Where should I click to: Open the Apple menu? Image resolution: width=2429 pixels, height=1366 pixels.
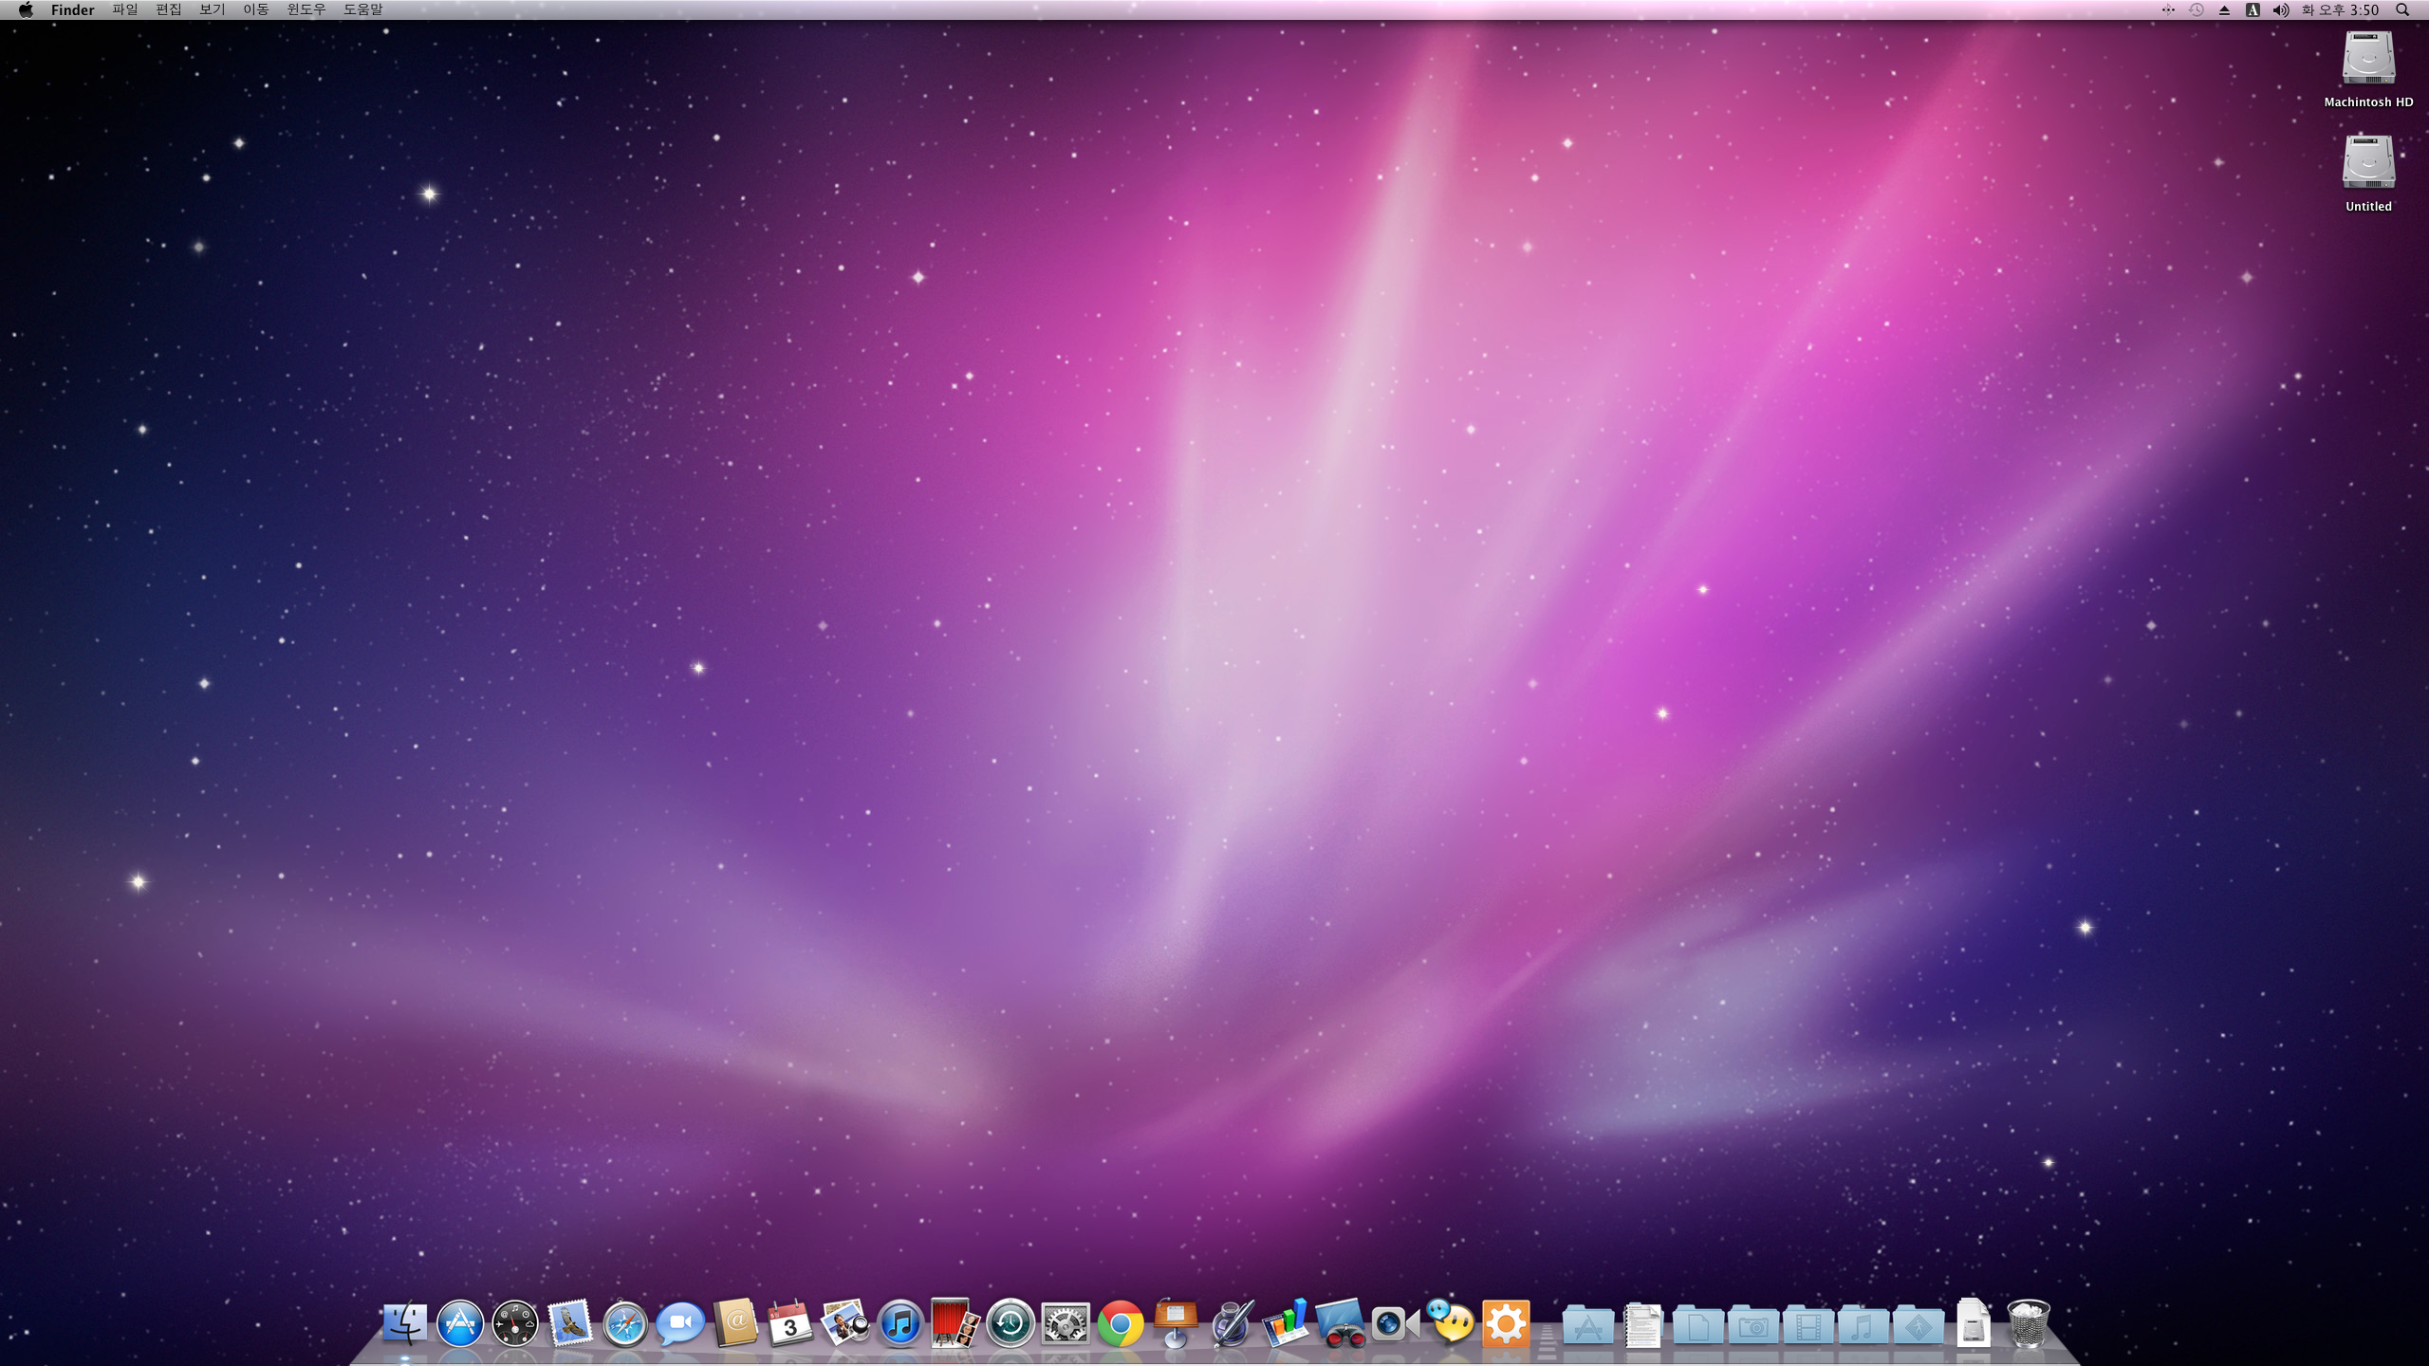pyautogui.click(x=26, y=9)
